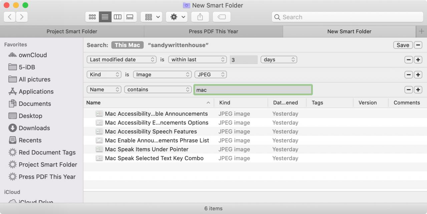Add rule after the Name row
Viewport: 427px width, 214px height.
pos(418,90)
